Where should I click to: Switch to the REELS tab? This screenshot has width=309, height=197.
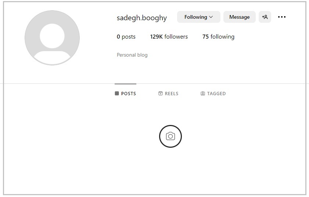[169, 94]
